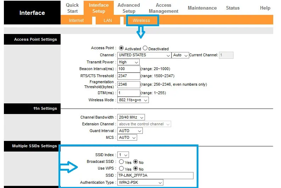Select No for Broadcast SSID

pyautogui.click(x=136, y=162)
